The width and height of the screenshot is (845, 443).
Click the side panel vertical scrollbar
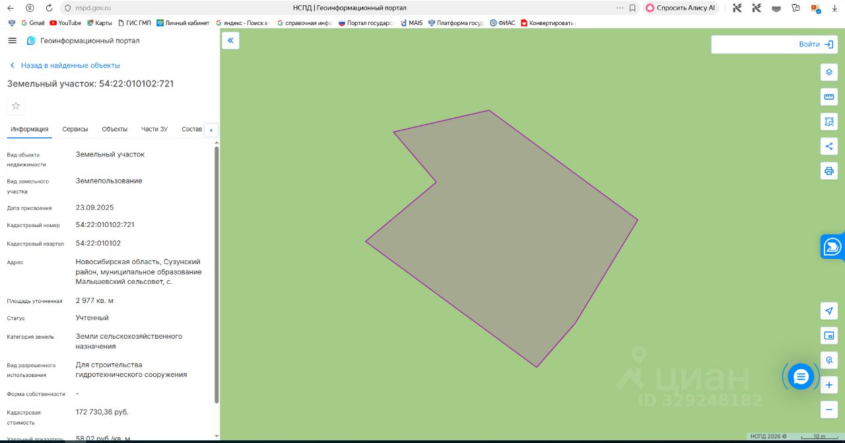[x=217, y=274]
